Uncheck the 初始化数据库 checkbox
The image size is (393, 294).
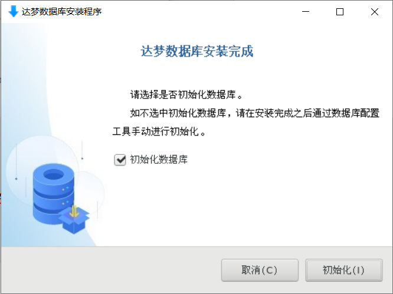click(120, 160)
